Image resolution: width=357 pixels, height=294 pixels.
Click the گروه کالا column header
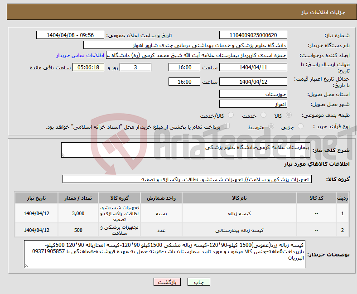pyautogui.click(x=119, y=198)
